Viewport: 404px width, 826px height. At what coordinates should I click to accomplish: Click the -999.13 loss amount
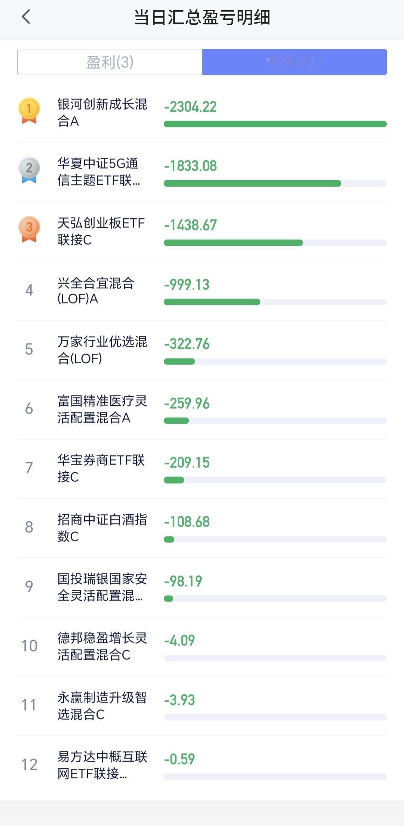pyautogui.click(x=187, y=285)
